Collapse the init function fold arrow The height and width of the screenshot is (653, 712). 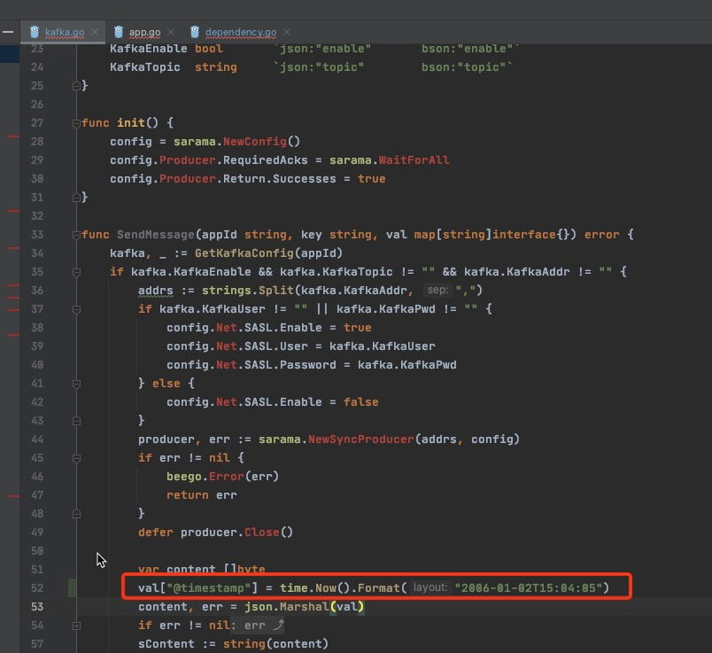(76, 122)
